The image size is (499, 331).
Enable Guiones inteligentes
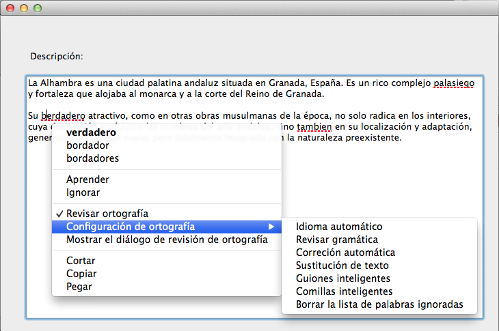pyautogui.click(x=343, y=278)
